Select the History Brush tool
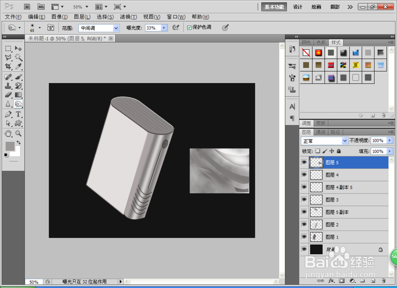This screenshot has width=397, height=288. point(18,86)
